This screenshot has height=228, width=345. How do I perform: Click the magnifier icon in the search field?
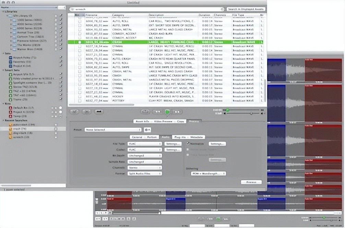[x=72, y=9]
